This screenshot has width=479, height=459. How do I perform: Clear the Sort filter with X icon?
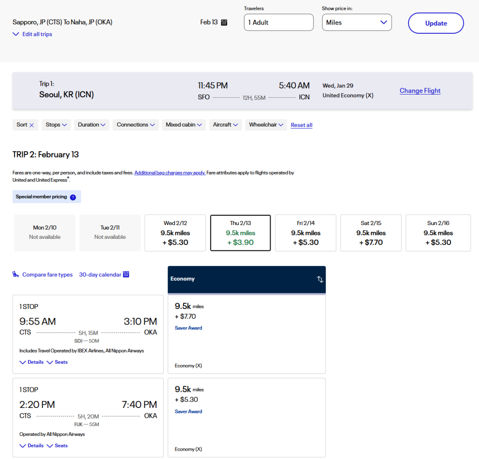click(31, 125)
